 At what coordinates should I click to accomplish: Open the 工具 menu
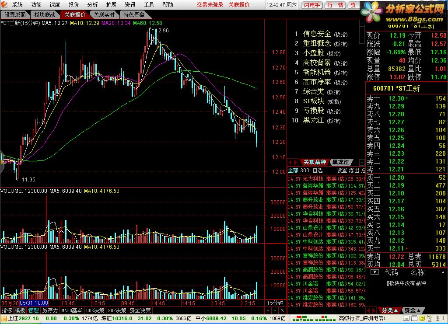[x=149, y=4]
